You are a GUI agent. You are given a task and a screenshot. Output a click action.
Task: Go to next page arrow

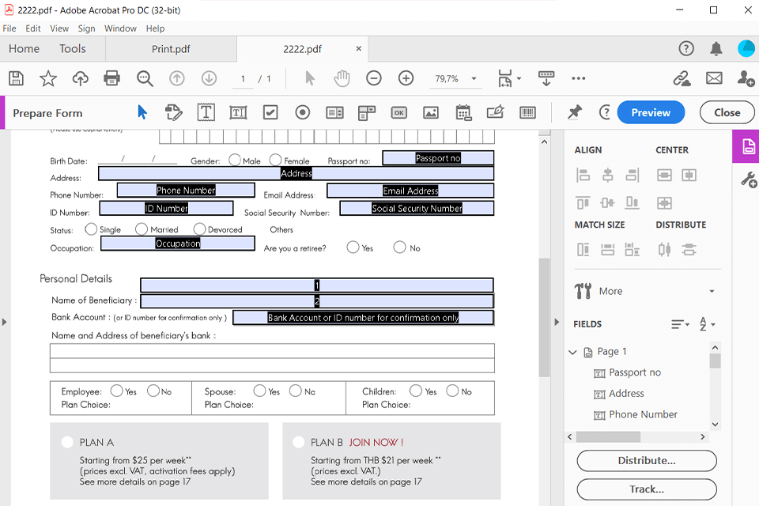209,78
